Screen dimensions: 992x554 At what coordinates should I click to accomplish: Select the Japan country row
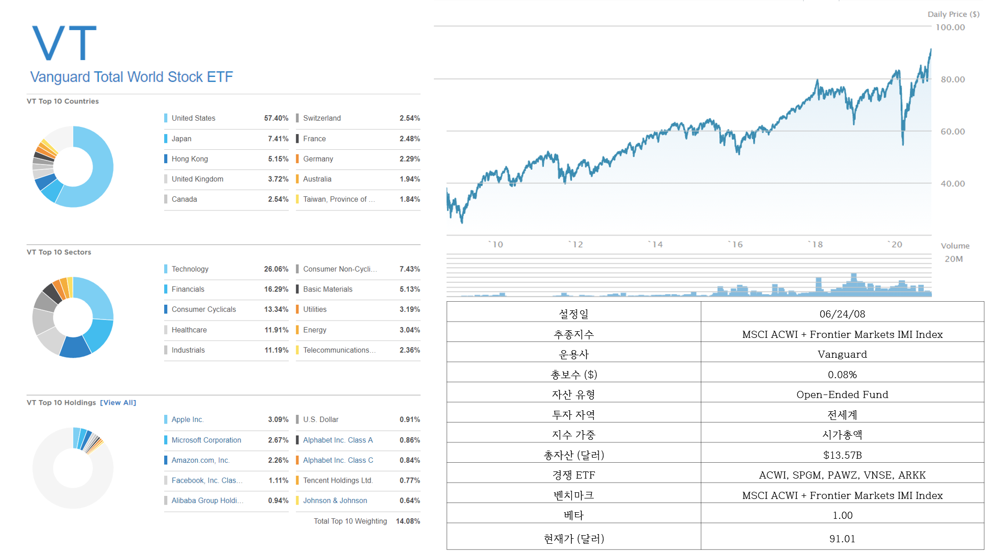tap(226, 139)
